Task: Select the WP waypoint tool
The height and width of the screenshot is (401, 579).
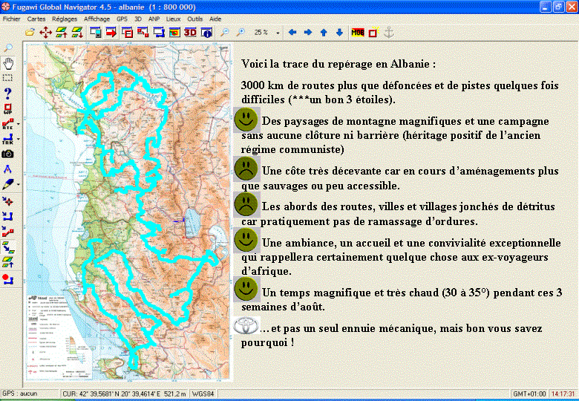Action: click(x=7, y=109)
